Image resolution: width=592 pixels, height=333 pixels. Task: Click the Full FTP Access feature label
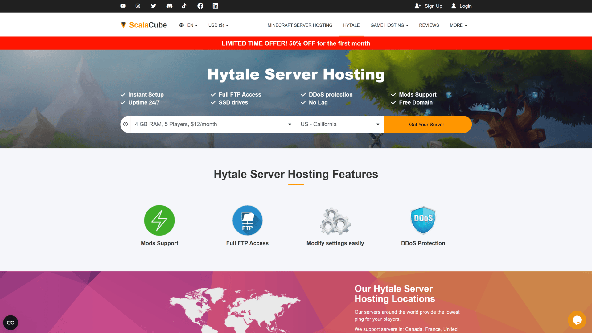click(x=247, y=243)
